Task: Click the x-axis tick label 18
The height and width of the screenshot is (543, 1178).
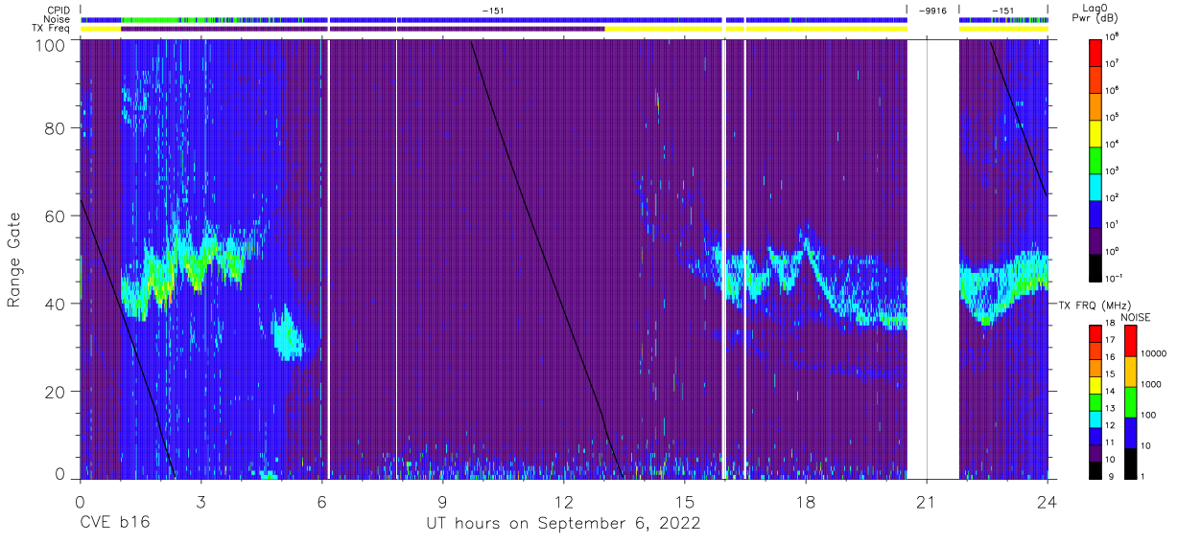Action: (805, 501)
